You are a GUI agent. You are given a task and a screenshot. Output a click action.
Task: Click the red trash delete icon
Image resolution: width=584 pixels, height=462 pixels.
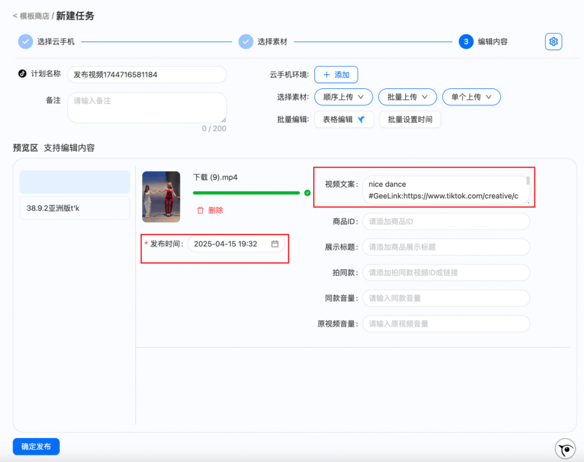(200, 210)
